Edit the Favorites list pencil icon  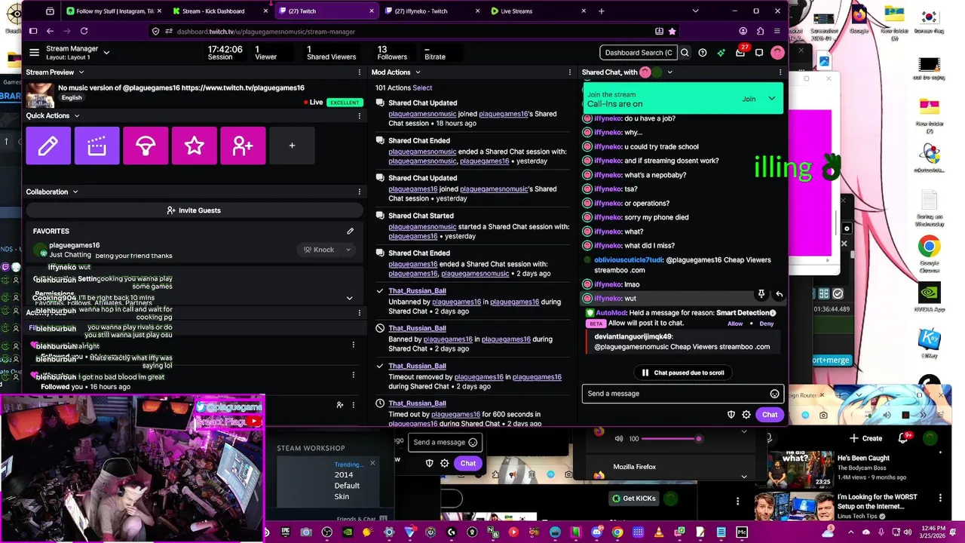click(x=350, y=231)
